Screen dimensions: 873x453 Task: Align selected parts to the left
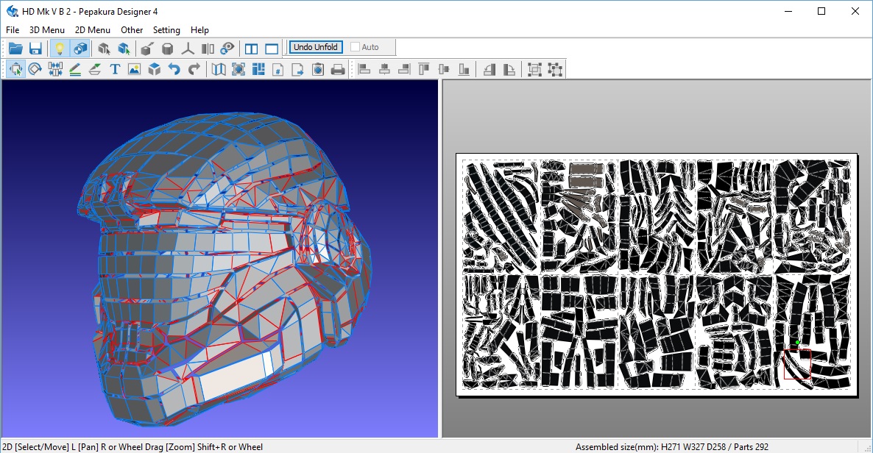[x=364, y=69]
